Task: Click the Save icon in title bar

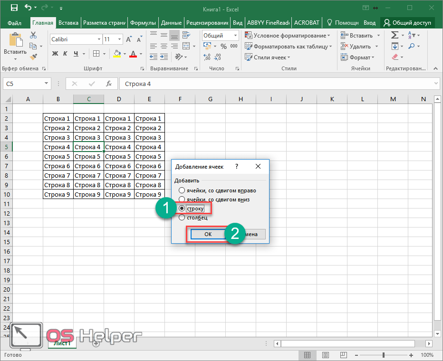Action: (x=14, y=8)
